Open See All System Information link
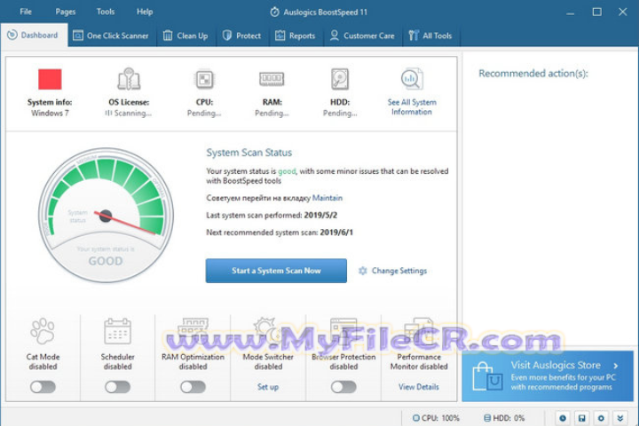The height and width of the screenshot is (426, 639). point(412,107)
